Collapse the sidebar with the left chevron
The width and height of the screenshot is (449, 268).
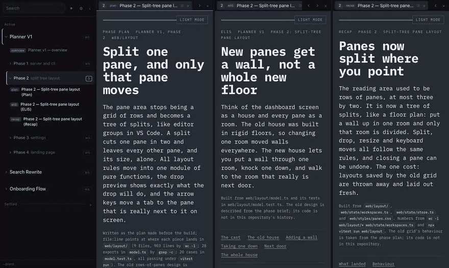[90, 9]
